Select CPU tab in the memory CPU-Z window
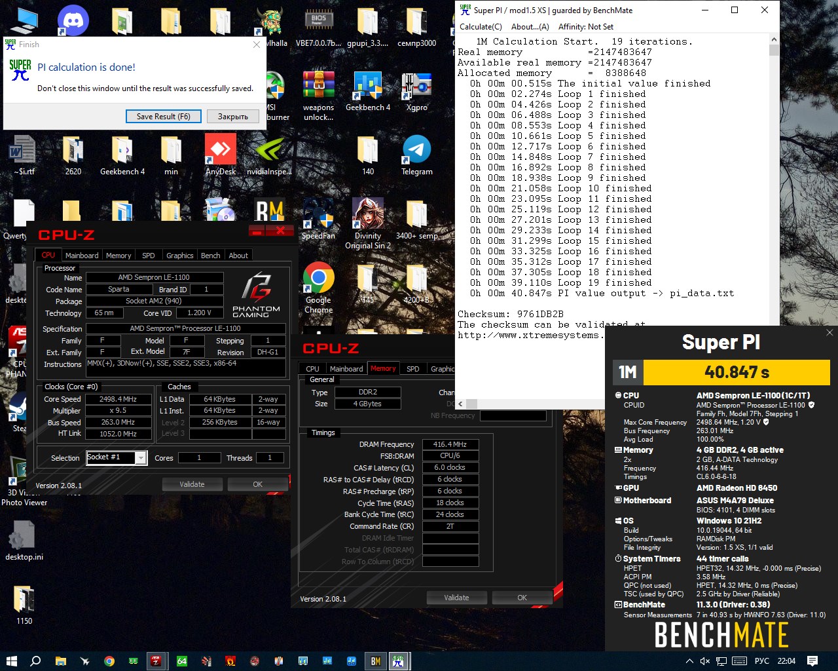The image size is (838, 671). click(x=312, y=369)
